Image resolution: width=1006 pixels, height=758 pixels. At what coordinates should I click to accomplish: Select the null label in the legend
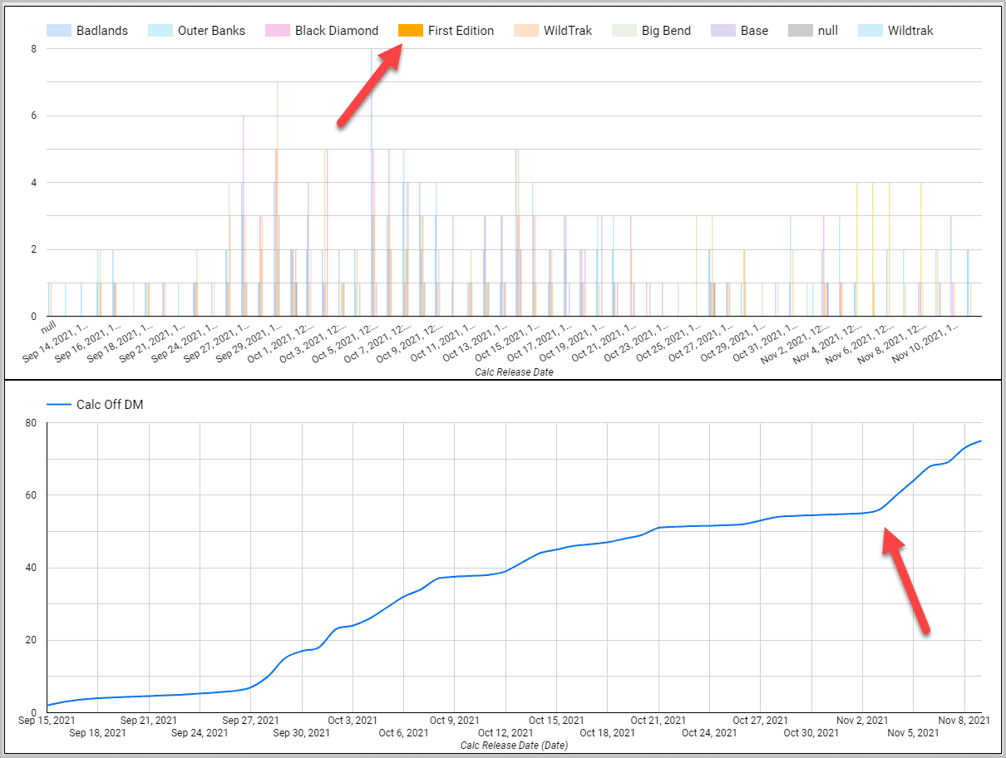828,31
